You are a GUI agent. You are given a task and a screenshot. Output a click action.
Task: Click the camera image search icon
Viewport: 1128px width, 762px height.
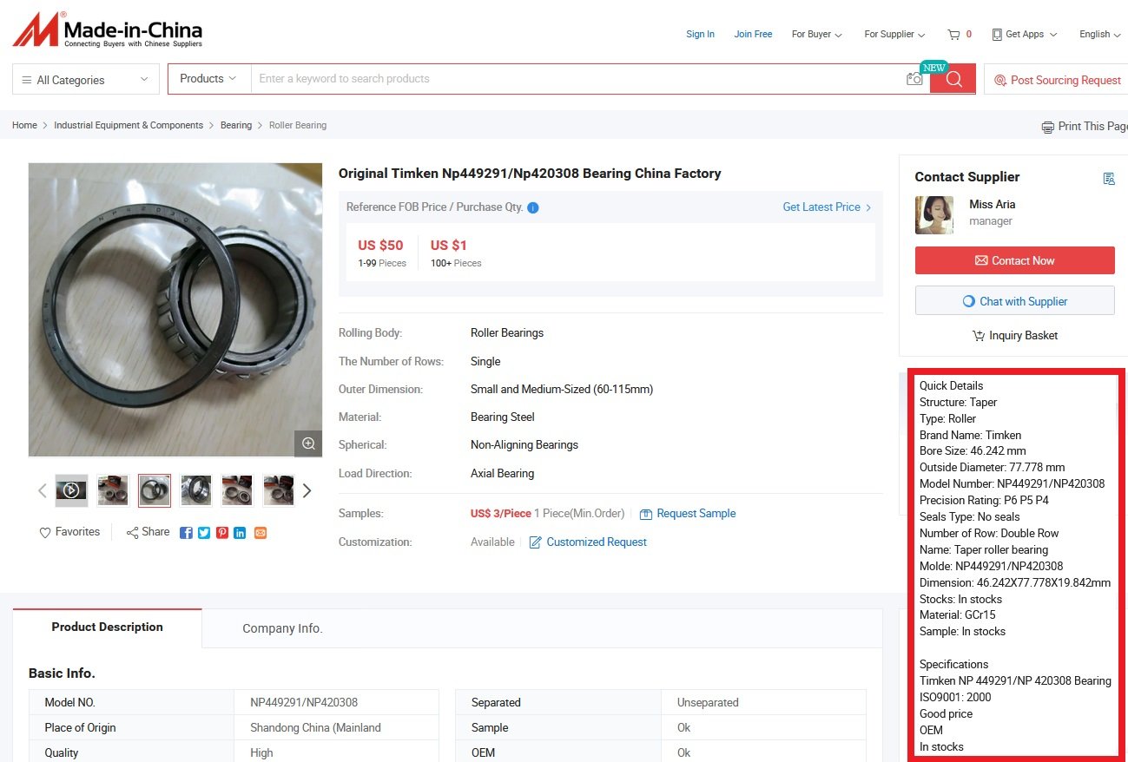tap(914, 79)
